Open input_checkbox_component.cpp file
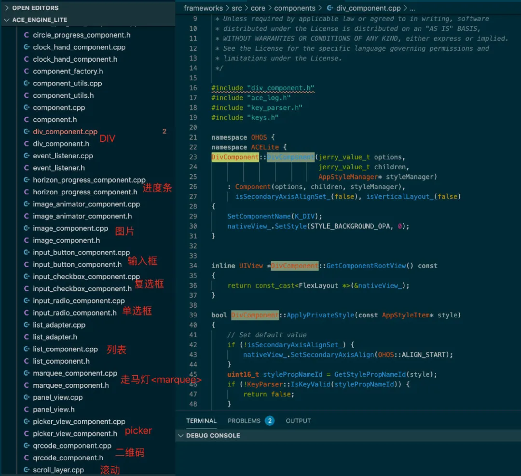Image resolution: width=521 pixels, height=476 pixels. (86, 277)
